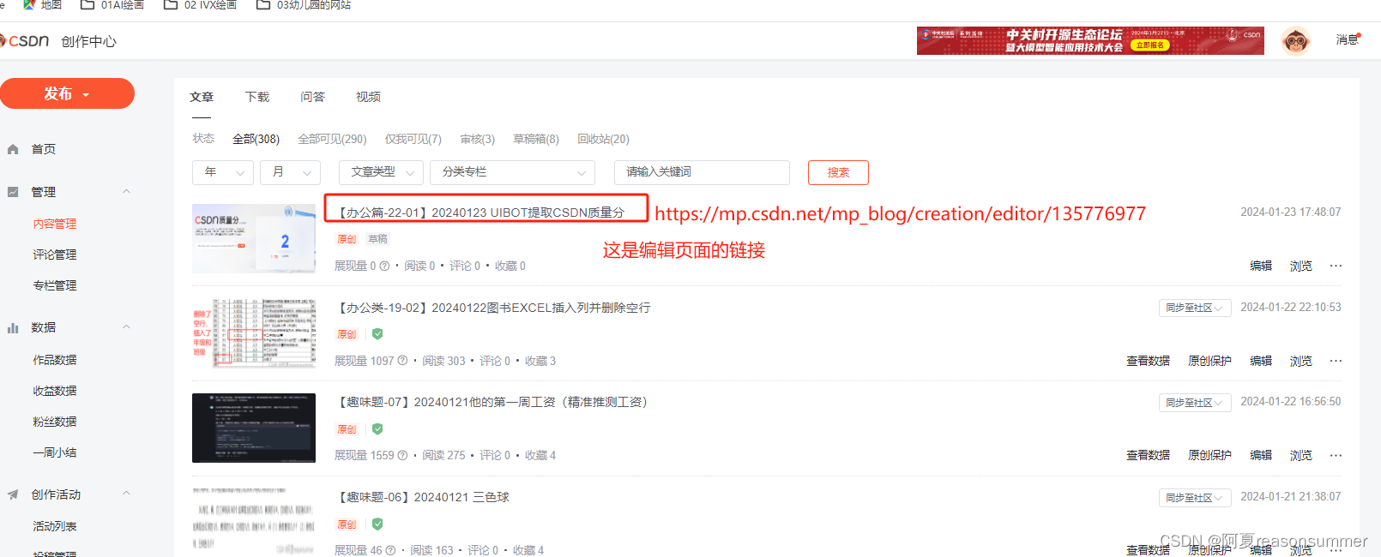Image resolution: width=1381 pixels, height=557 pixels.
Task: Open the 分类专栏 dropdown
Action: 512,172
